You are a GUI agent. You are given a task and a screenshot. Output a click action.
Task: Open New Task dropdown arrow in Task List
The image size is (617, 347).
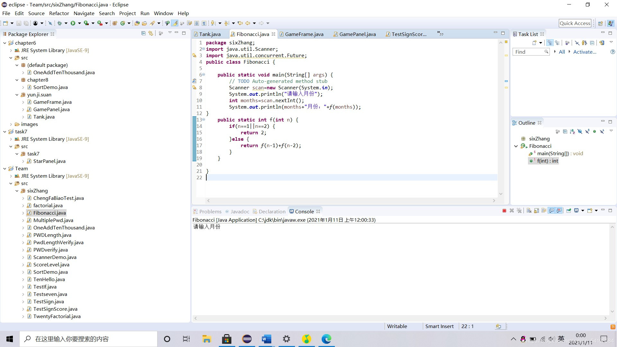541,43
